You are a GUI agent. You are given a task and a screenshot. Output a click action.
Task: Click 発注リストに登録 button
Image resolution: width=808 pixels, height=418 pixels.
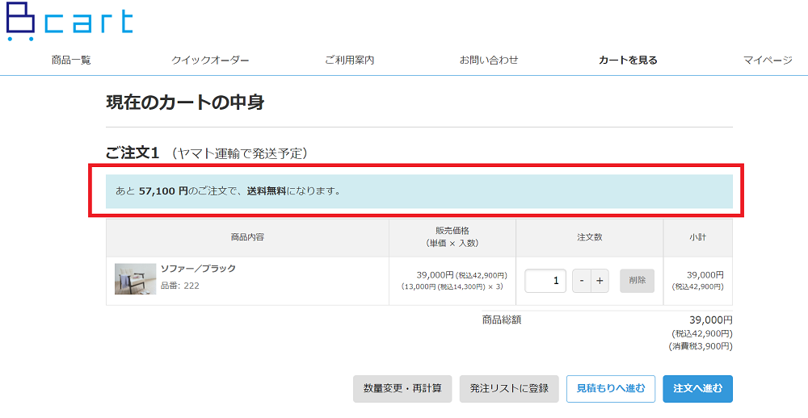(x=509, y=389)
